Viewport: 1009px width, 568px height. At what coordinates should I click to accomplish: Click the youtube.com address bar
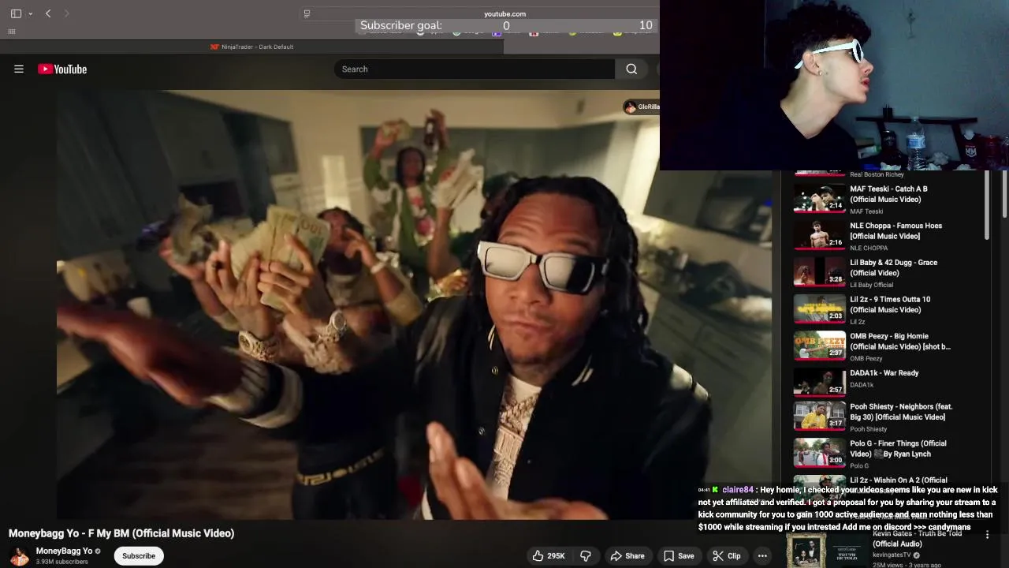[504, 13]
